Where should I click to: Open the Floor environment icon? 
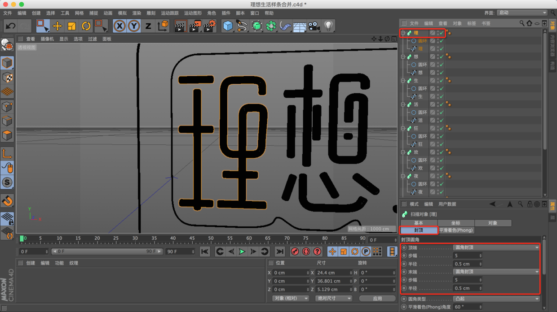tap(300, 26)
